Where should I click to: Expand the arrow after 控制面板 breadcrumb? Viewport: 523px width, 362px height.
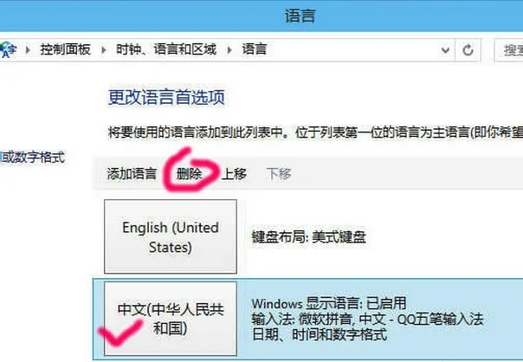[x=104, y=50]
